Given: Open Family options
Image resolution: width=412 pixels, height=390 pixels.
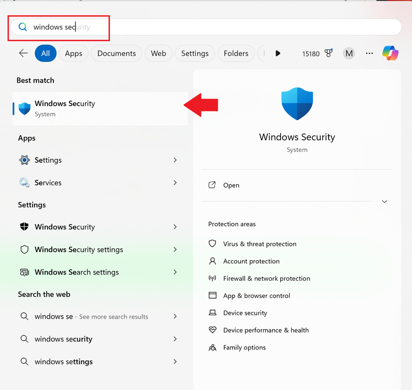Looking at the screenshot, I should (x=243, y=347).
